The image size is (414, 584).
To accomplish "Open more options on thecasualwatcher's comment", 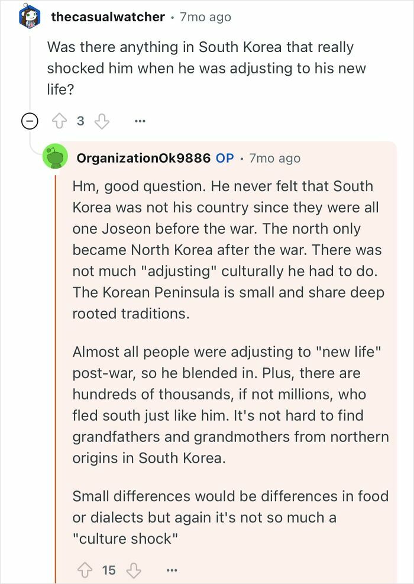I will tap(140, 120).
